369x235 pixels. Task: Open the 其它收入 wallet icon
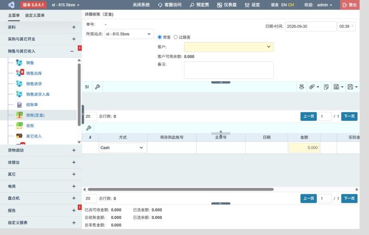click(19, 136)
